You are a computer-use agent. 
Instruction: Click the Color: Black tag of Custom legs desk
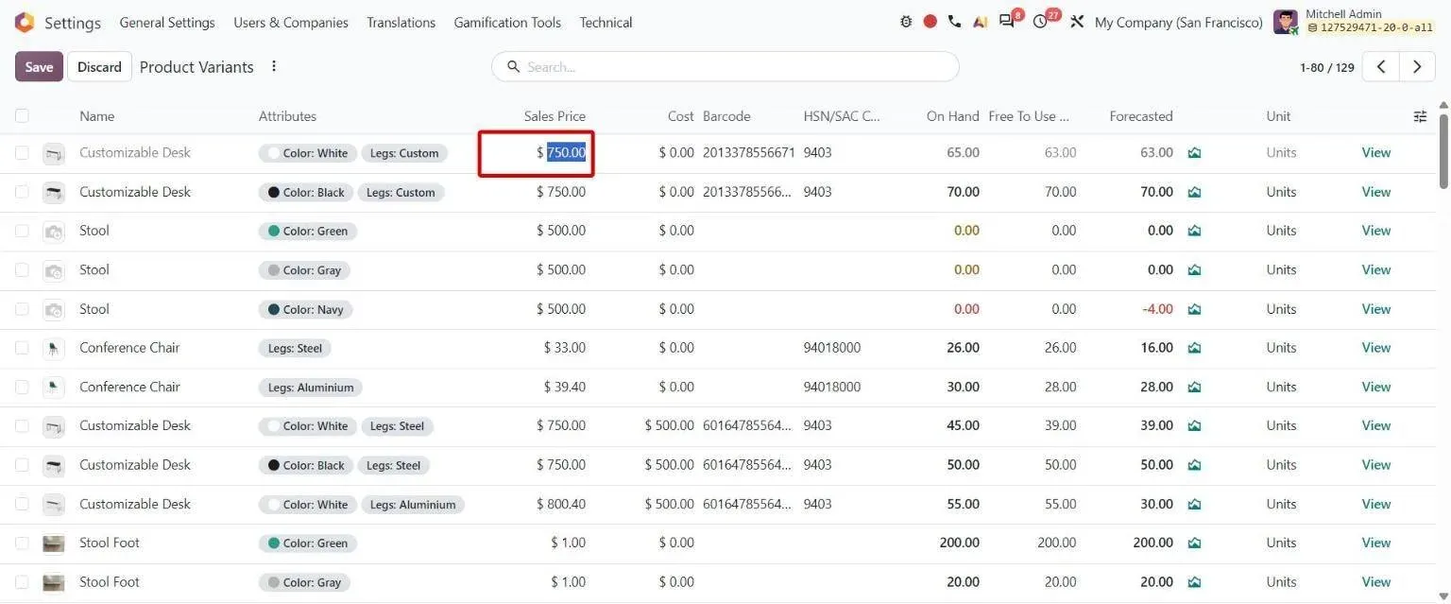pyautogui.click(x=306, y=192)
